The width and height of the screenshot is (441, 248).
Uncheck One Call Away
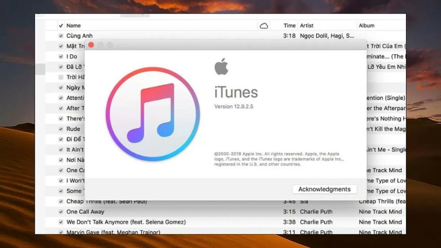click(x=61, y=212)
